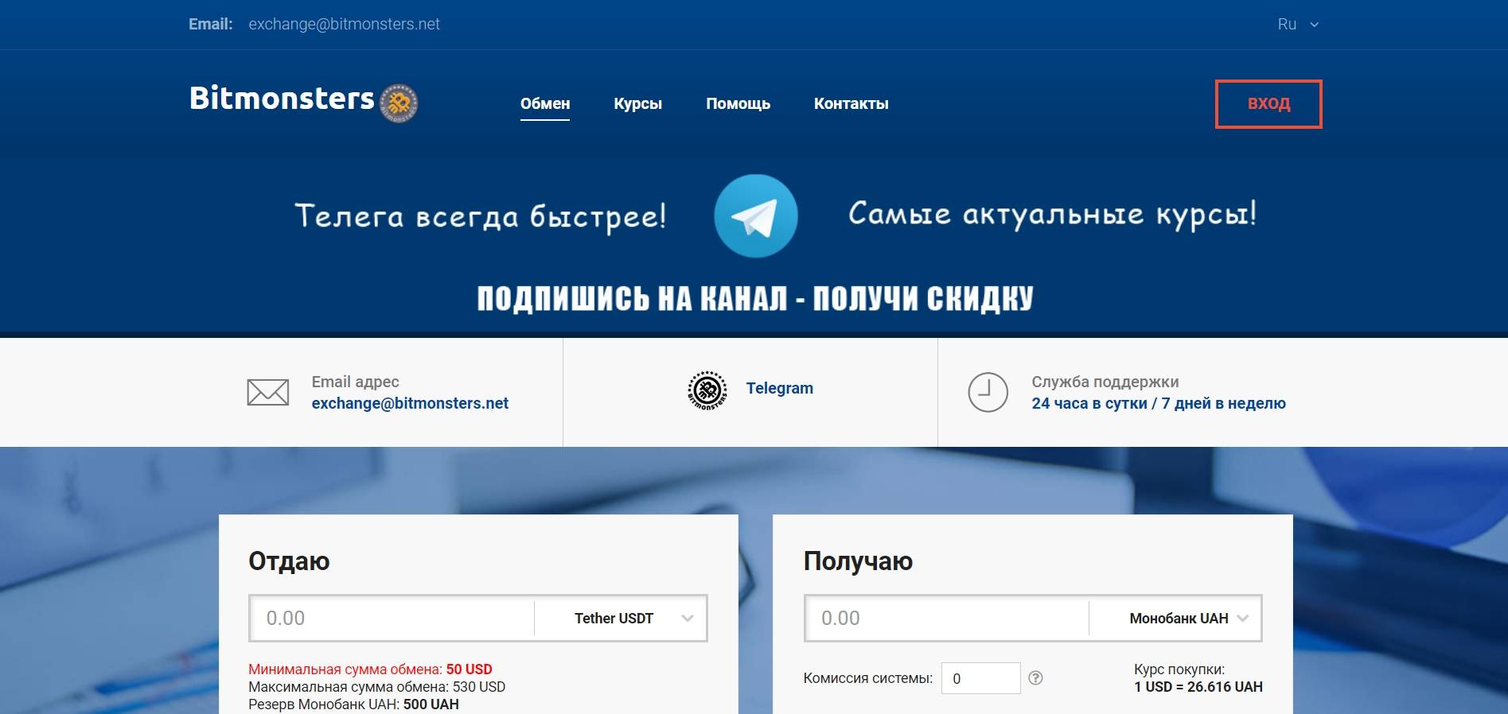Focus the Получаю amount input field

946,618
